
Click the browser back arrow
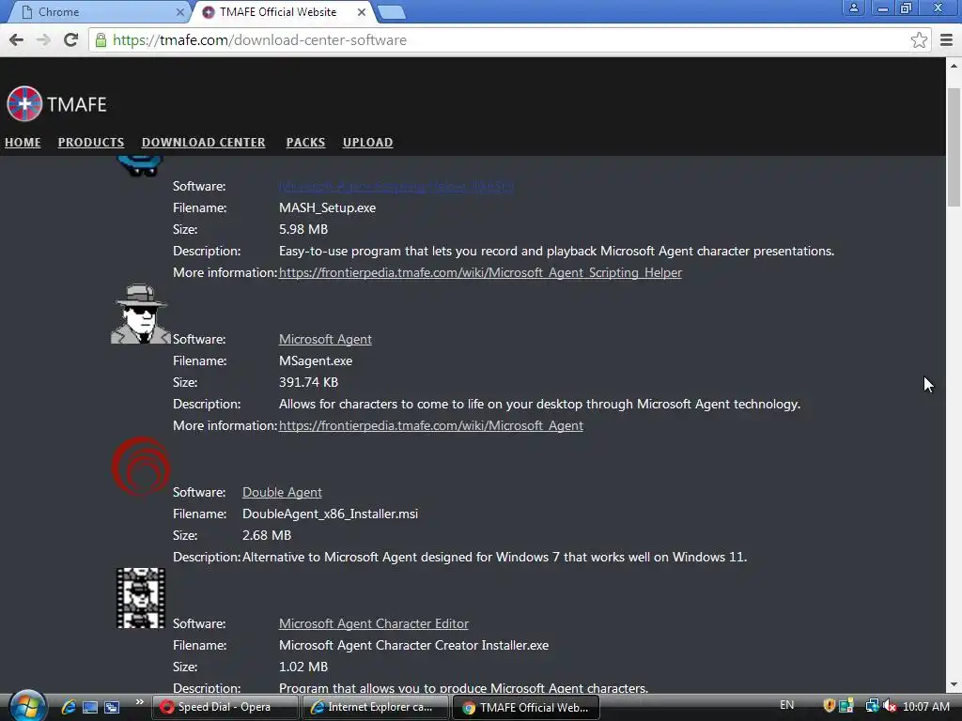tap(17, 40)
